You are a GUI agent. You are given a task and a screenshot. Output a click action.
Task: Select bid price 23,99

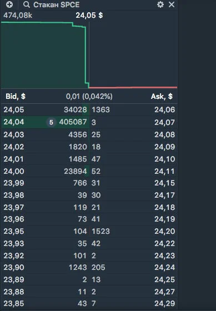pos(14,183)
